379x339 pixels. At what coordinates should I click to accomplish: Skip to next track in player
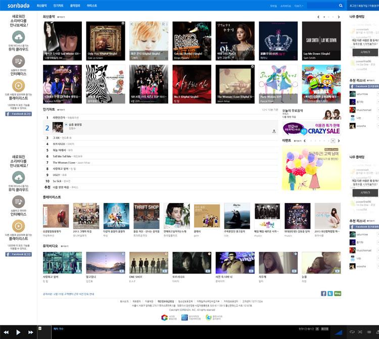31,332
